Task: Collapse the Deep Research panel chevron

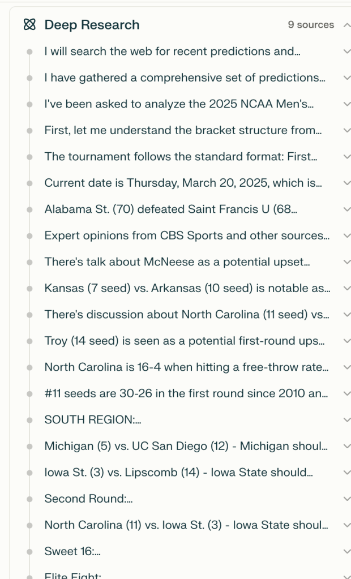Action: tap(346, 25)
